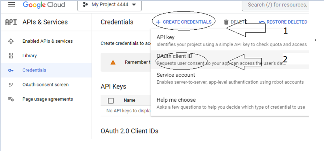Toggle the API Keys select-all checkbox
This screenshot has width=324, height=151.
click(x=111, y=101)
